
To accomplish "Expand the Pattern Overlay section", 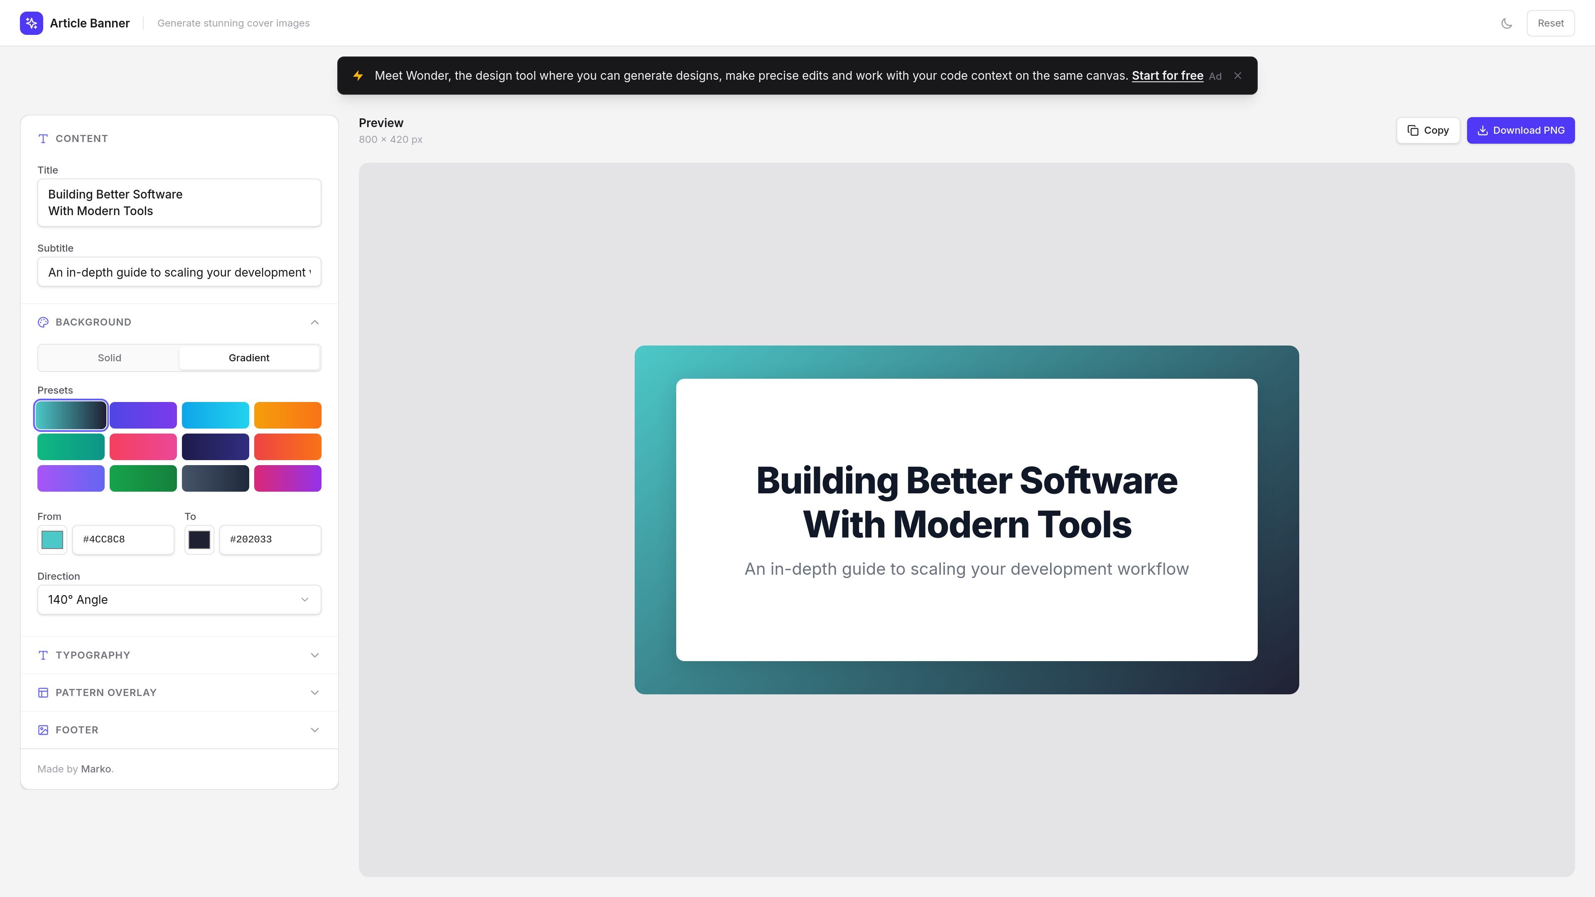I will click(179, 693).
